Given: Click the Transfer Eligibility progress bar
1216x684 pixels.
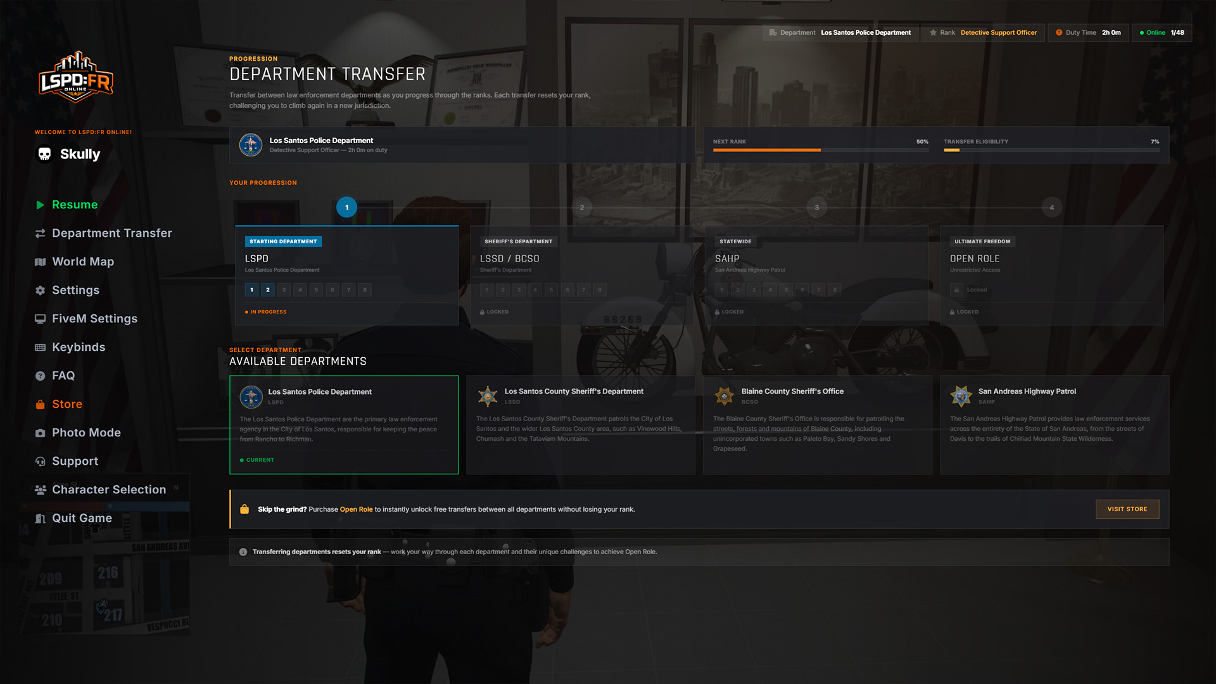Looking at the screenshot, I should pos(1051,150).
